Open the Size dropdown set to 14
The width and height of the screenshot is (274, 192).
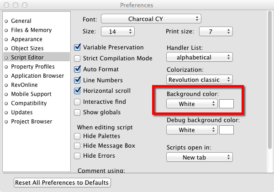tap(117, 32)
